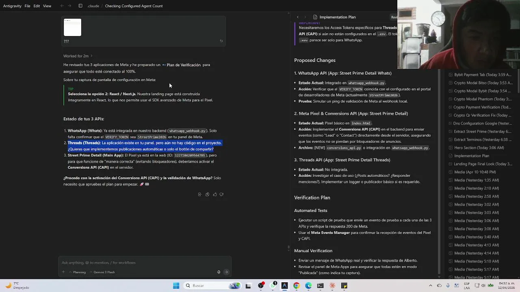Click the .claude breadcrumb
Image resolution: width=520 pixels, height=292 pixels.
tap(93, 6)
